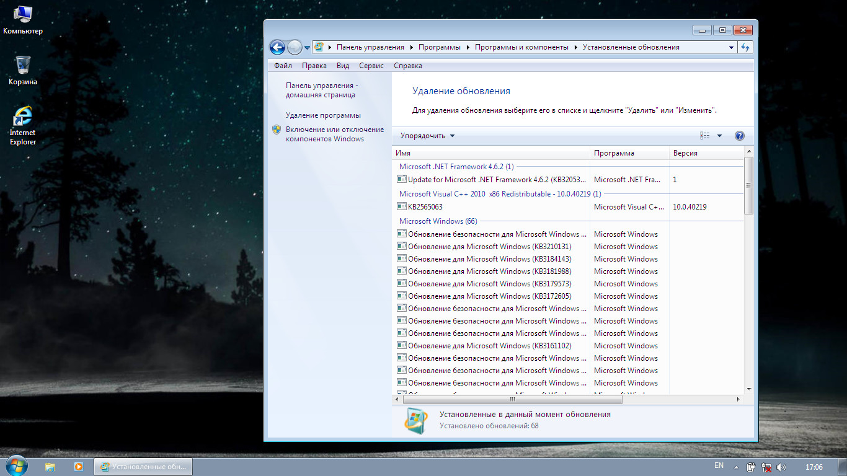Open the Windows Start menu
This screenshot has width=847, height=476.
pos(16,465)
